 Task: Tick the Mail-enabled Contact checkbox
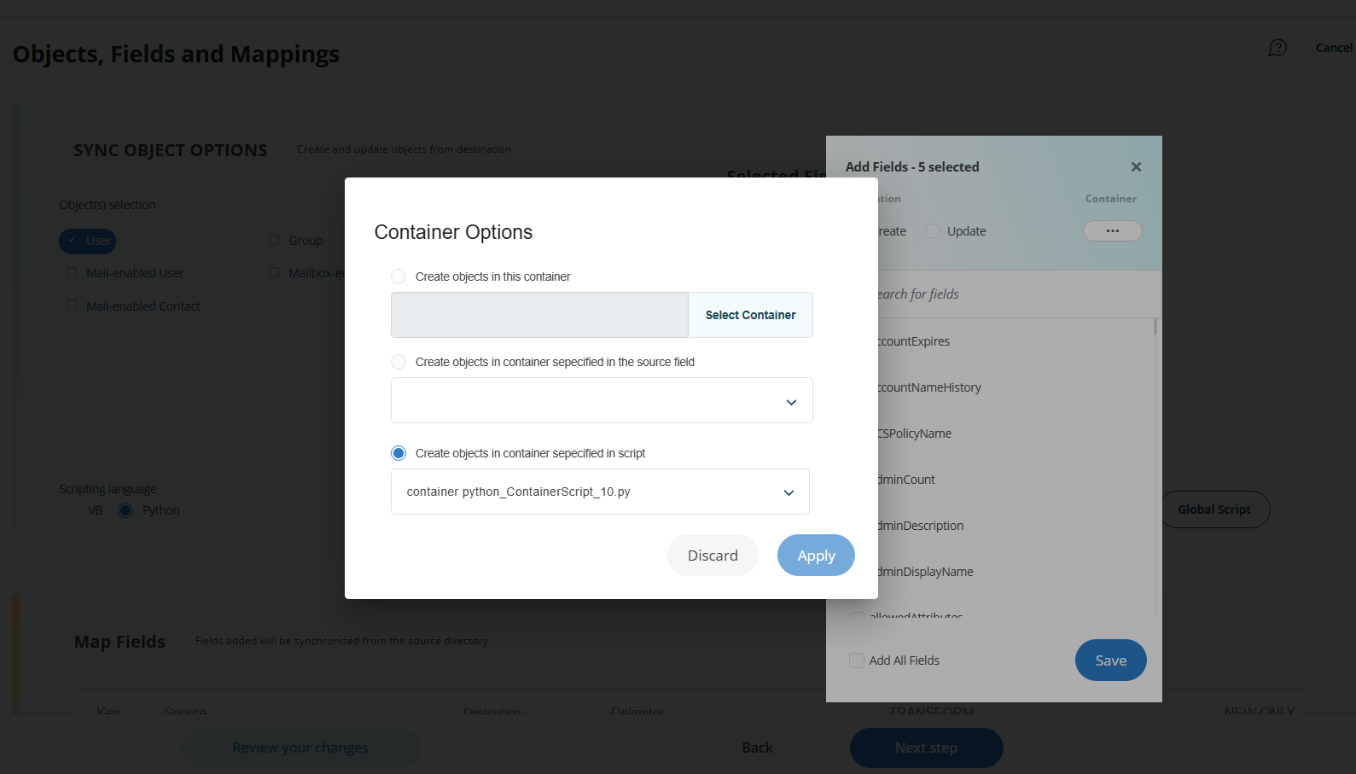point(72,306)
